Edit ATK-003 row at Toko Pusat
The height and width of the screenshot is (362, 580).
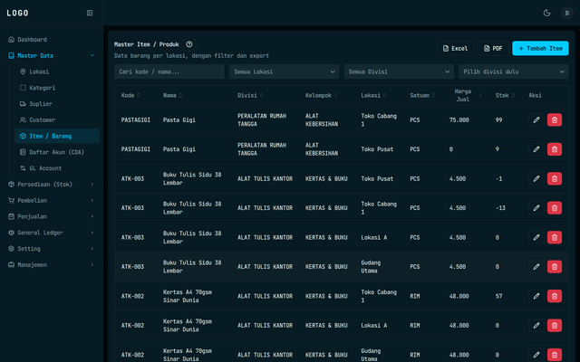tap(536, 178)
